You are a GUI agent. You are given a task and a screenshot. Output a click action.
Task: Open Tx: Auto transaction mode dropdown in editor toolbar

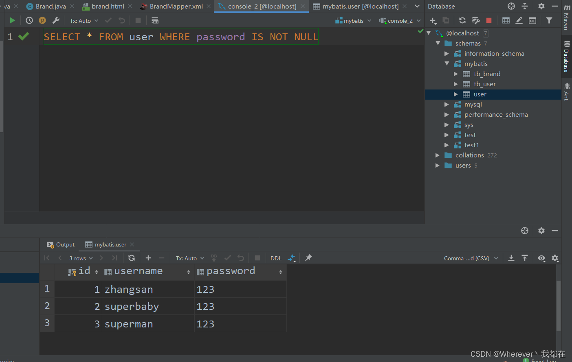[x=84, y=21]
